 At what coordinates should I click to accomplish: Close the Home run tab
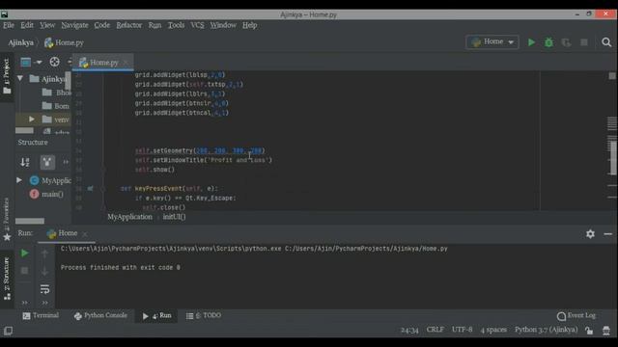[85, 233]
